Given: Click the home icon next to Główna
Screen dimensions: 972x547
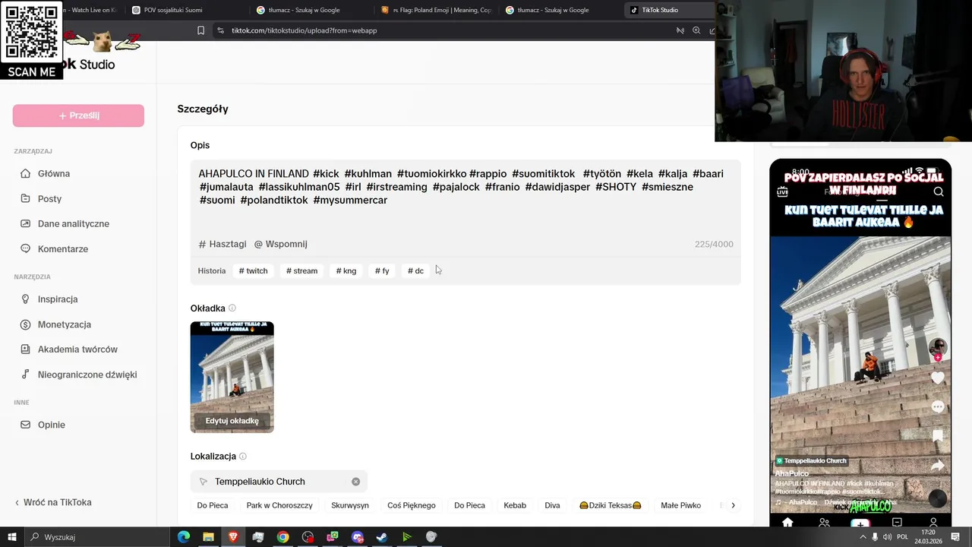Looking at the screenshot, I should 26,173.
